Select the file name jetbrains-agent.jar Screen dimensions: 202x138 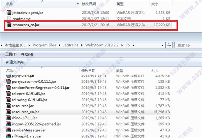(x=28, y=13)
